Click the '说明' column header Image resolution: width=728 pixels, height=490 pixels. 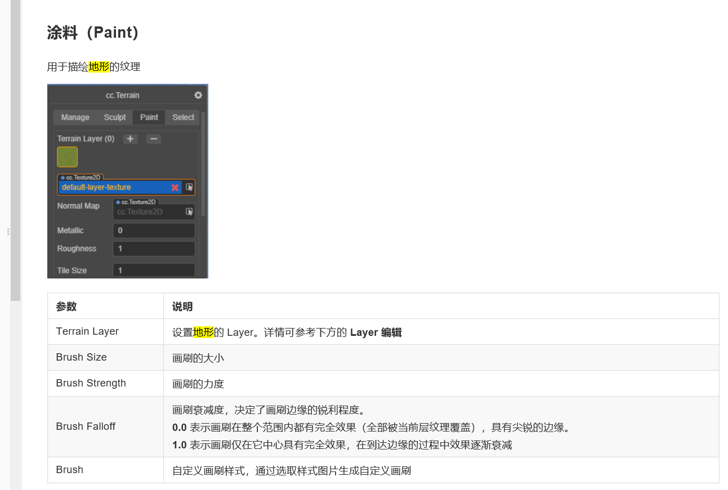(x=441, y=306)
